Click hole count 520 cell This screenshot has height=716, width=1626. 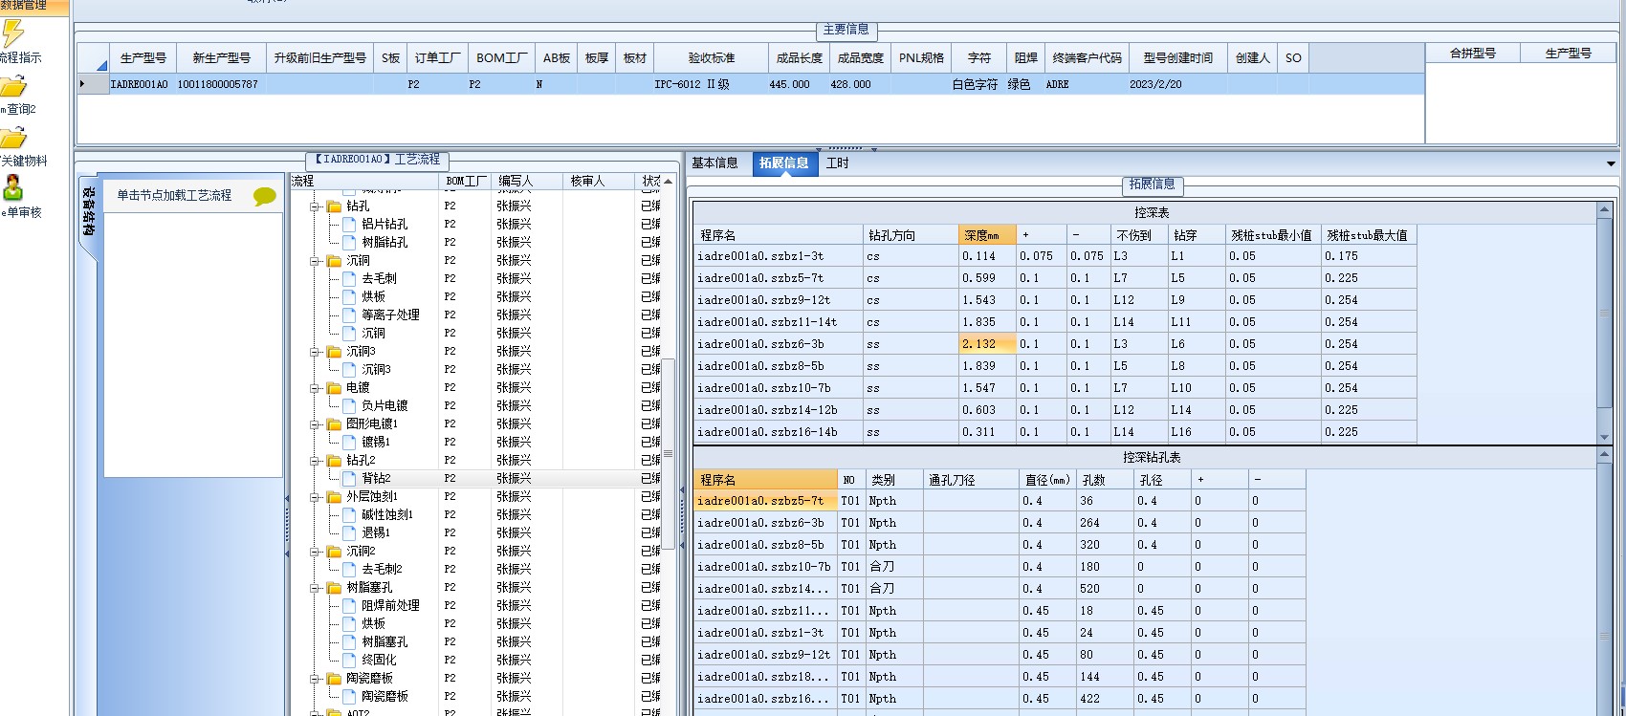1105,589
